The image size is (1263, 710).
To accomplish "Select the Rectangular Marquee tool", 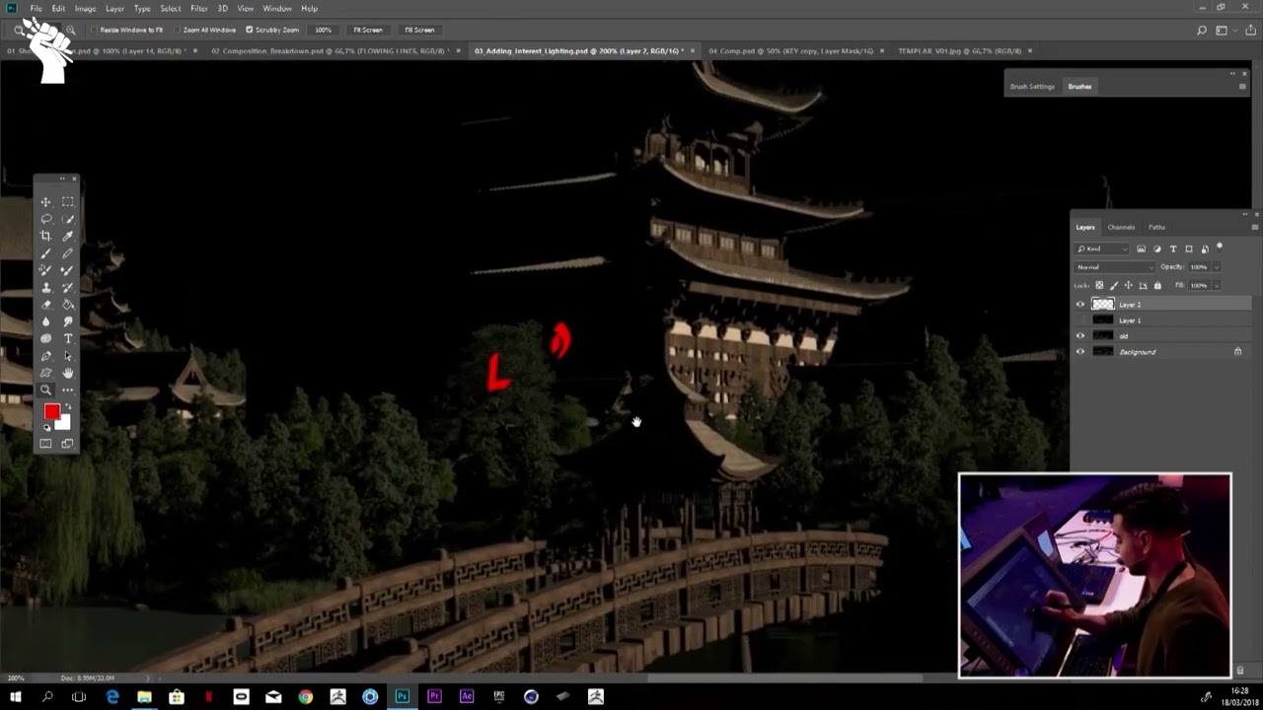I will coord(67,201).
